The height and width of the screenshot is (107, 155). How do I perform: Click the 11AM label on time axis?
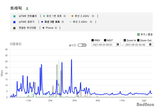(x=28, y=101)
